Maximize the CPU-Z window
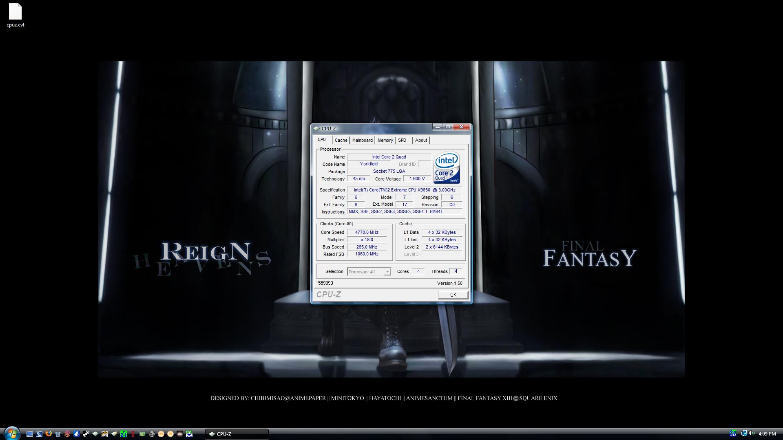783x440 pixels. (448, 127)
